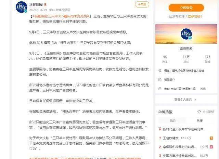Click the verification badge icon next to 正在新闻 name

45,4
